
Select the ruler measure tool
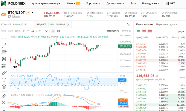(x=4, y=96)
